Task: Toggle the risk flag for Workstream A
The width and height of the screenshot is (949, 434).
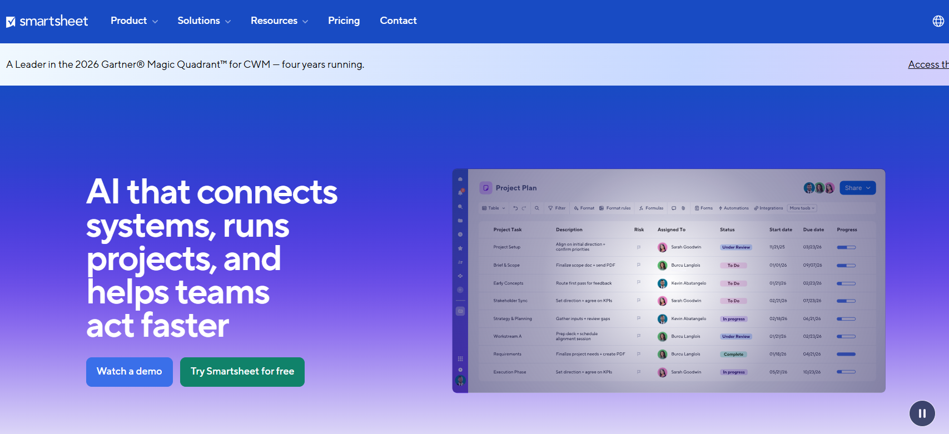Action: point(639,336)
